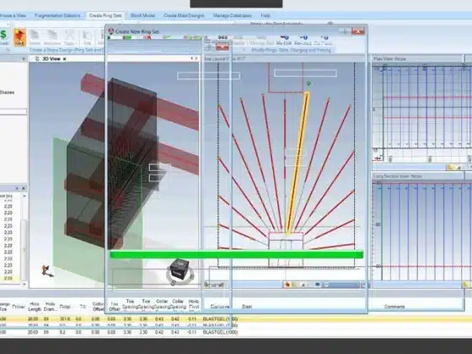Click the Comments column header
This screenshot has width=472, height=354.
(394, 307)
